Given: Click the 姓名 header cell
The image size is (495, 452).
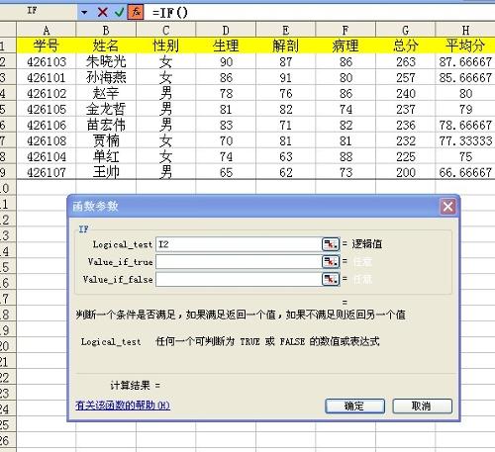Looking at the screenshot, I should 106,45.
